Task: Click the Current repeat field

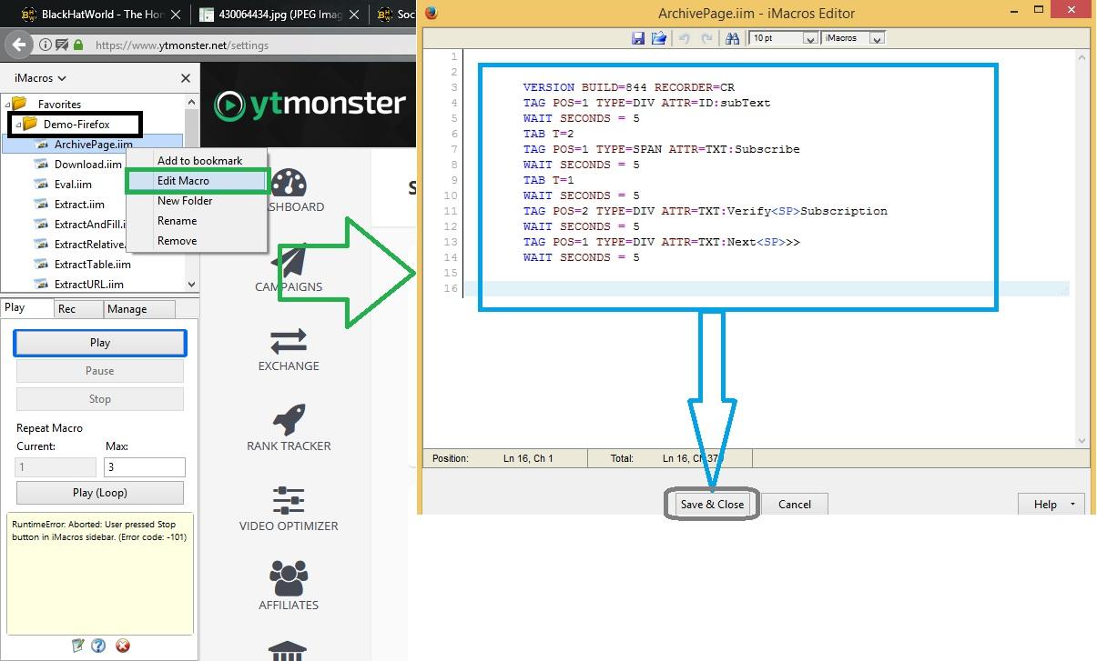Action: click(x=56, y=467)
